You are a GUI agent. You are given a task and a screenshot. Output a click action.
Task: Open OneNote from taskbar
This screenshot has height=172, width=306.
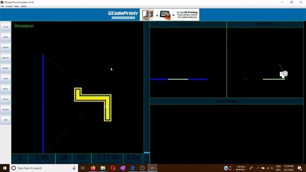pos(123,168)
